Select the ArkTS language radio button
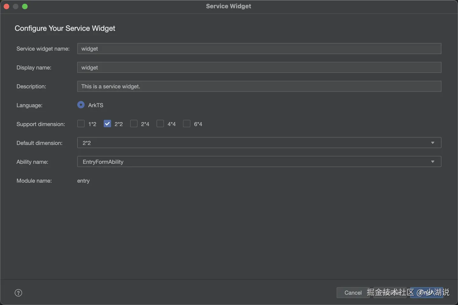The width and height of the screenshot is (458, 305). coord(81,105)
